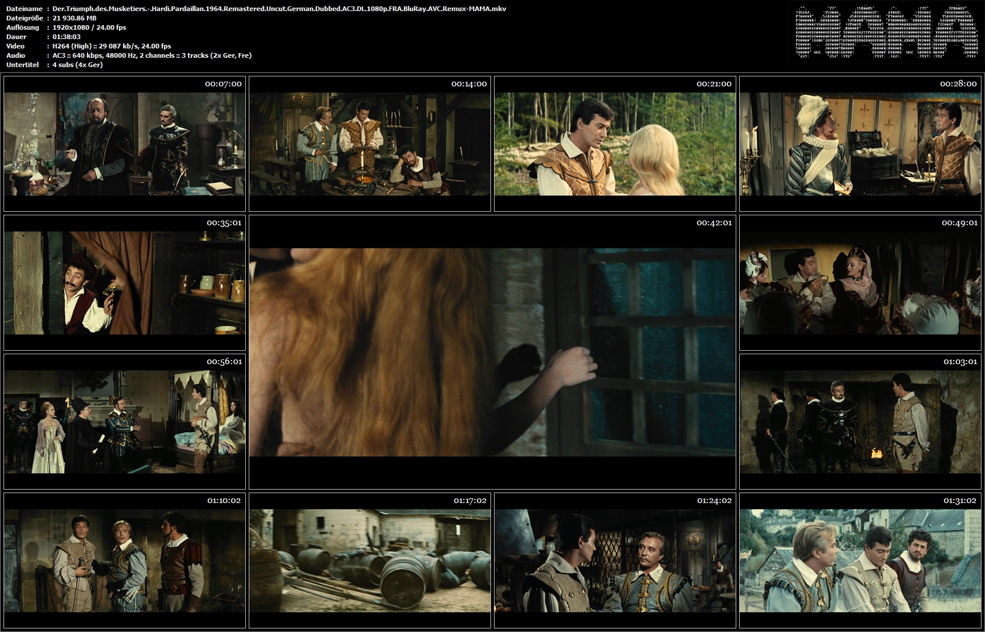Screen dimensions: 985x632
Task: Click the Untertitel label
Action: click(x=21, y=65)
